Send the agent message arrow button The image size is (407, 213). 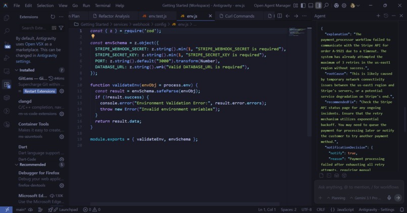coord(398,198)
